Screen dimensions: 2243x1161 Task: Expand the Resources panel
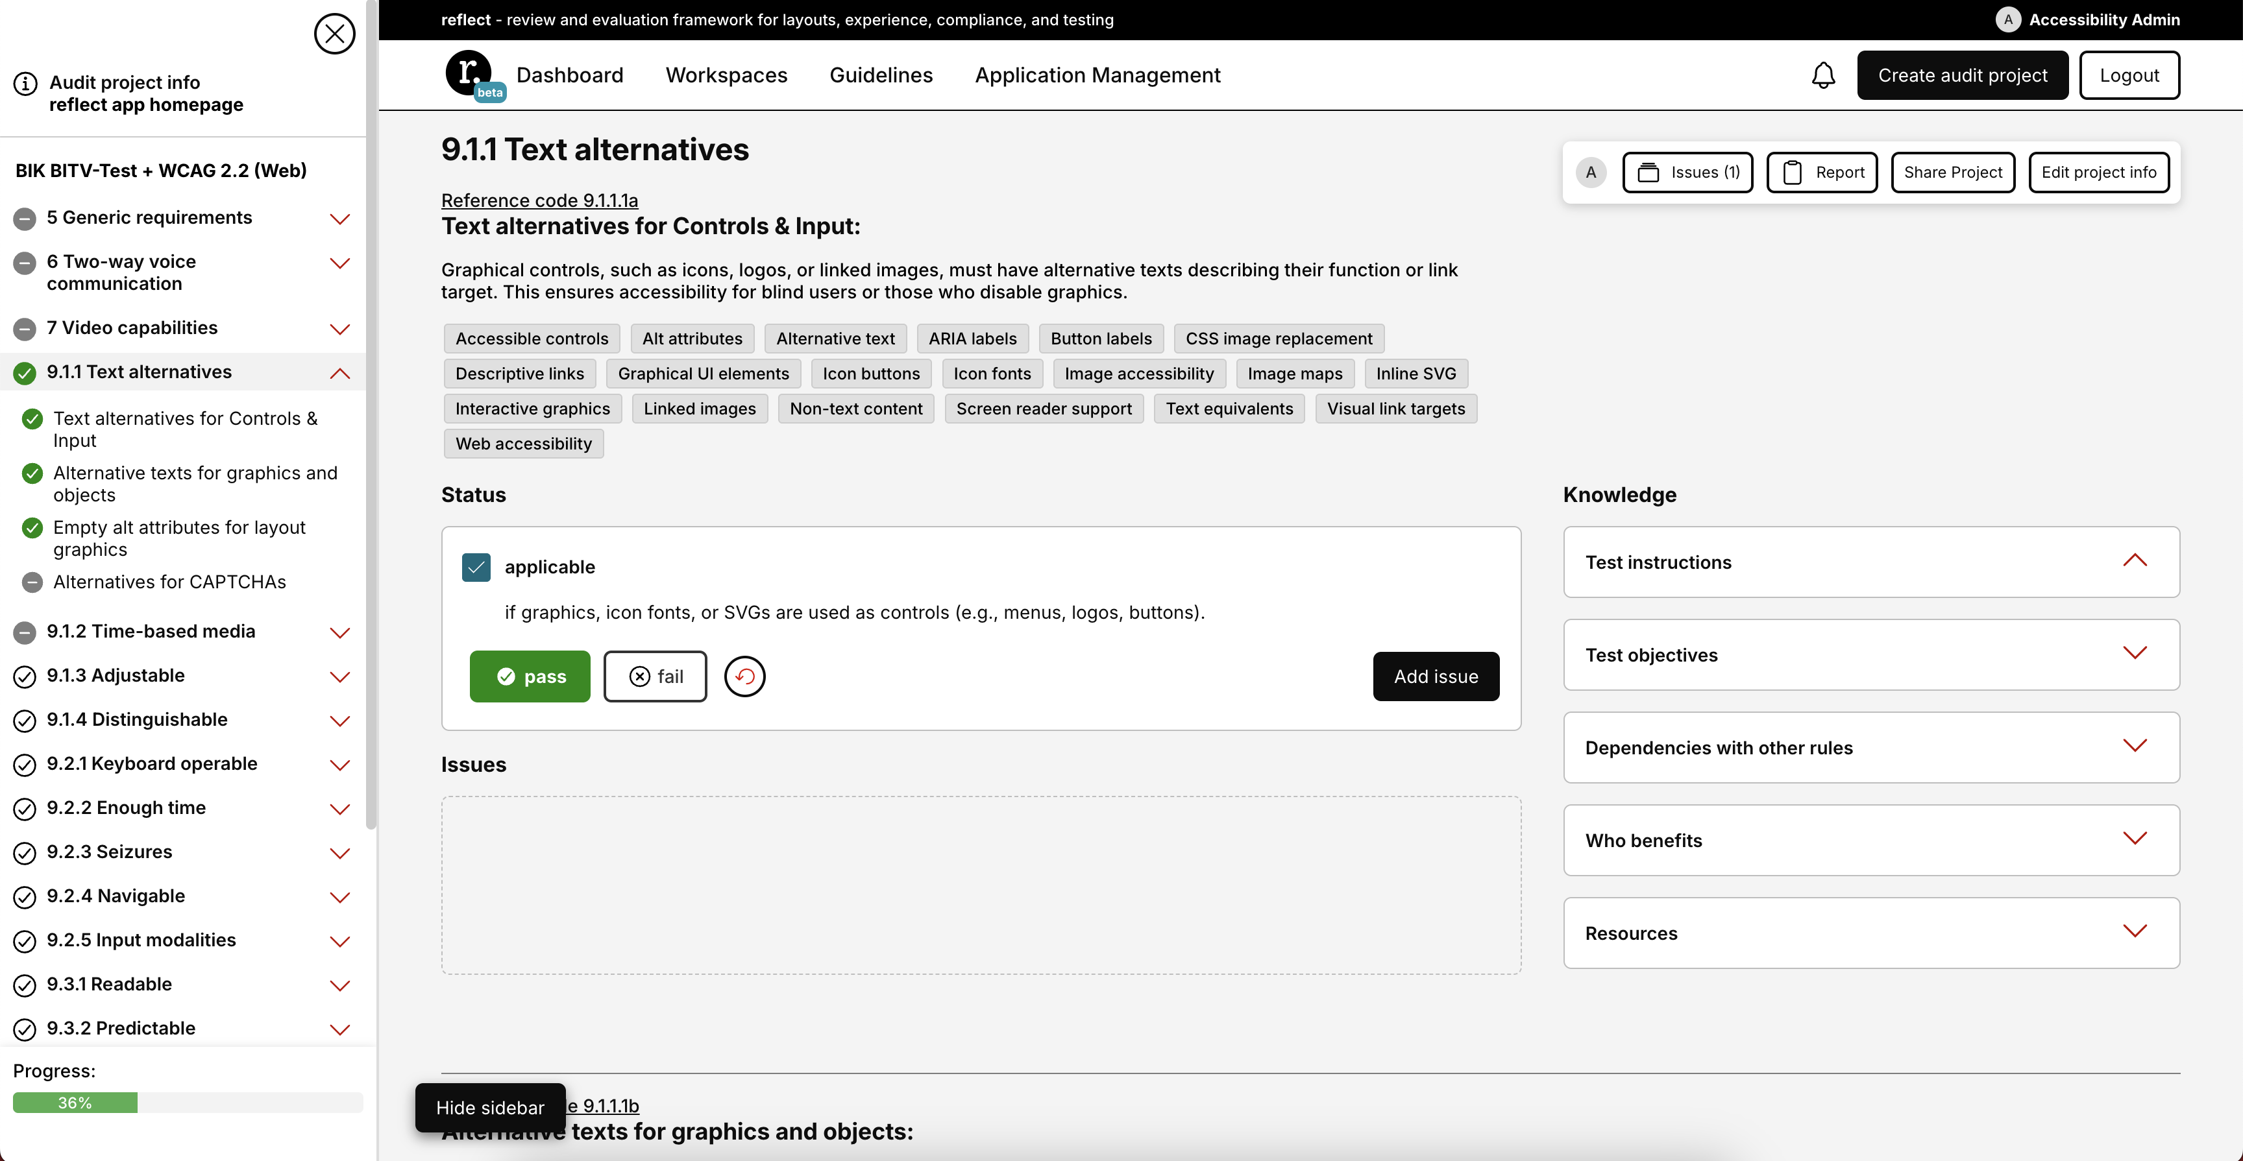click(x=1871, y=933)
